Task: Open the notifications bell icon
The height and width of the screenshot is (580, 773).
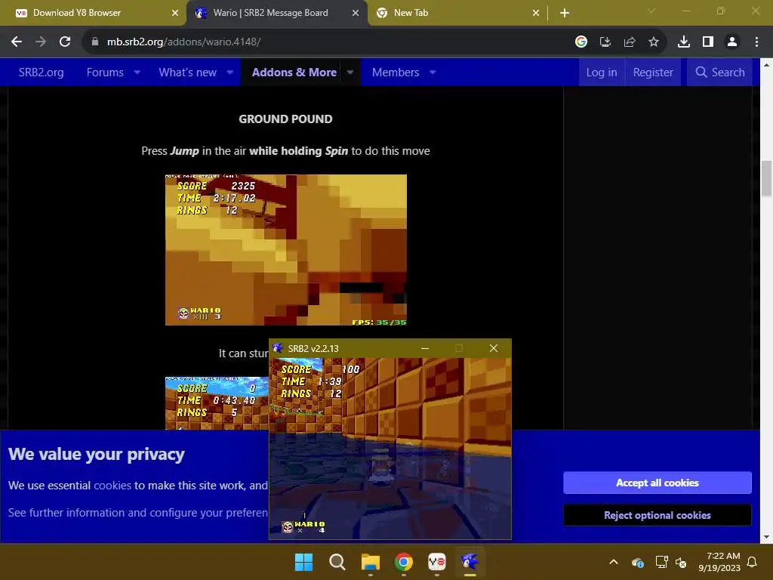Action: 752,562
